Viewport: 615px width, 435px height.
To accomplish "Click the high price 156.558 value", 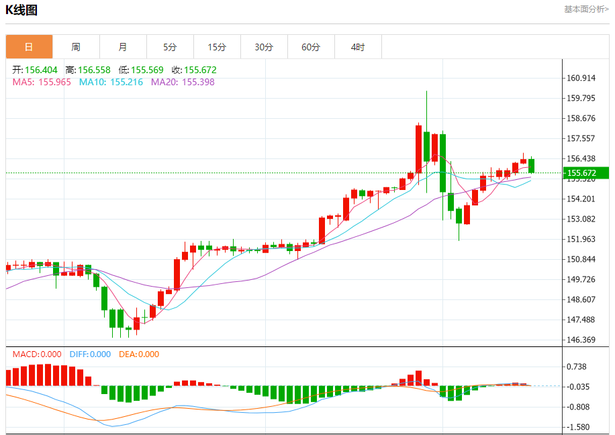I will 94,70.
